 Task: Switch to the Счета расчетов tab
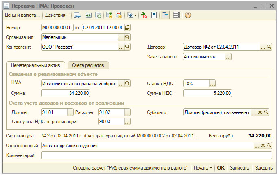(88, 65)
